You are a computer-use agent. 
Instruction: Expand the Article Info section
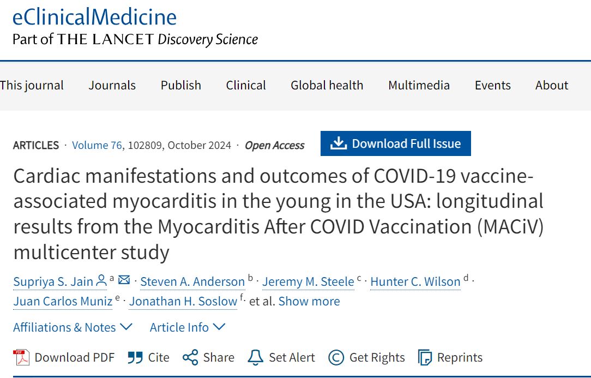tap(187, 327)
